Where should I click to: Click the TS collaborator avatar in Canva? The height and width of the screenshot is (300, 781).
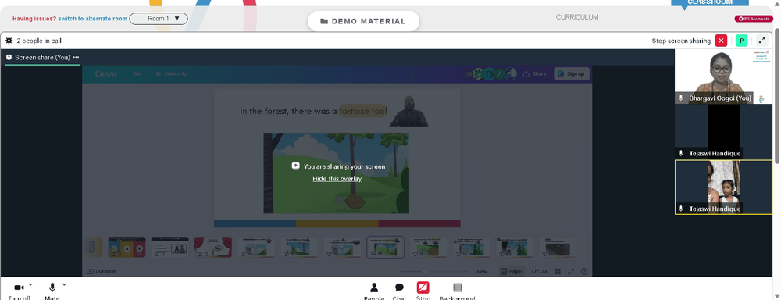click(x=489, y=73)
